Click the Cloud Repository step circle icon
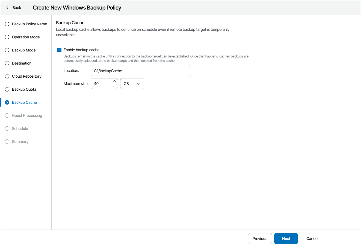361x247 pixels. (7, 76)
